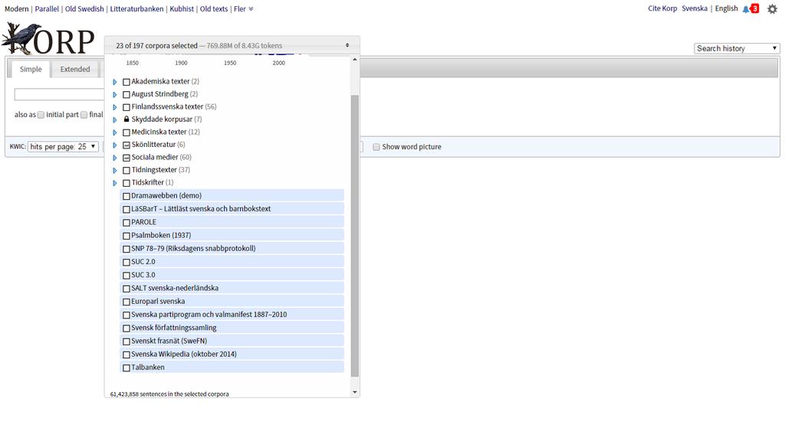
Task: Select the Svensk författningssamling checkbox
Action: tap(126, 328)
